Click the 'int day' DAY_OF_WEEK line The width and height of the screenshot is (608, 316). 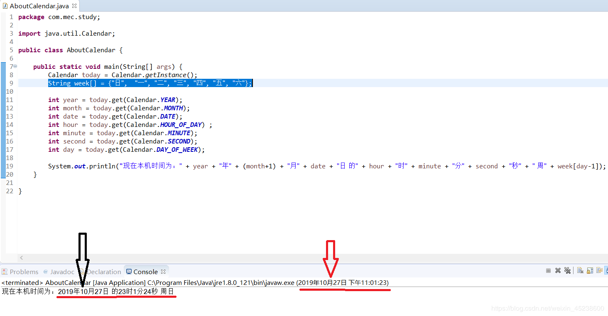[x=126, y=150]
